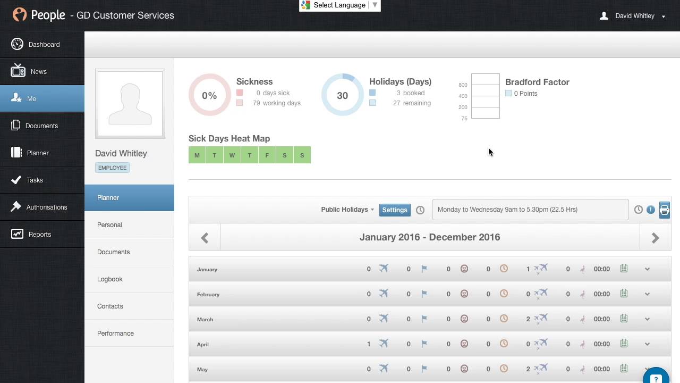
Task: Go to next year with right arrow
Action: click(656, 237)
